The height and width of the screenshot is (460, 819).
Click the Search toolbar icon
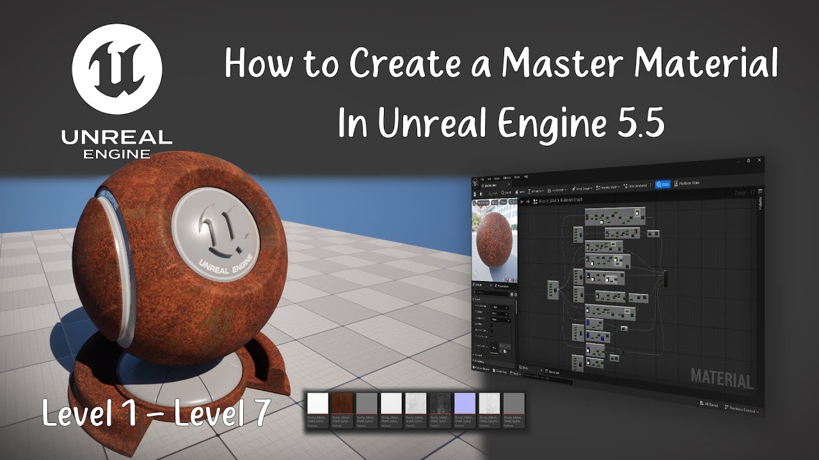[506, 192]
